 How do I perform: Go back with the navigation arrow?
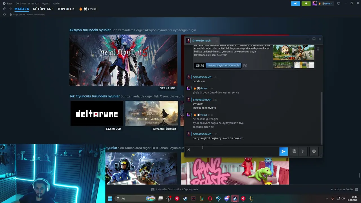[x=4, y=9]
